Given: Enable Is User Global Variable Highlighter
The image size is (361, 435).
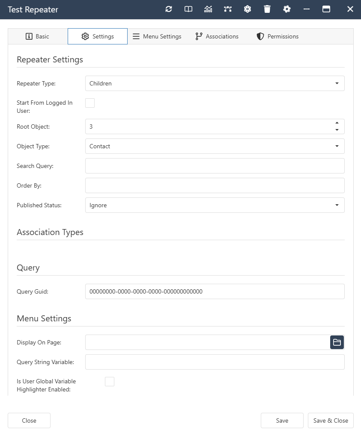Looking at the screenshot, I should click(110, 381).
